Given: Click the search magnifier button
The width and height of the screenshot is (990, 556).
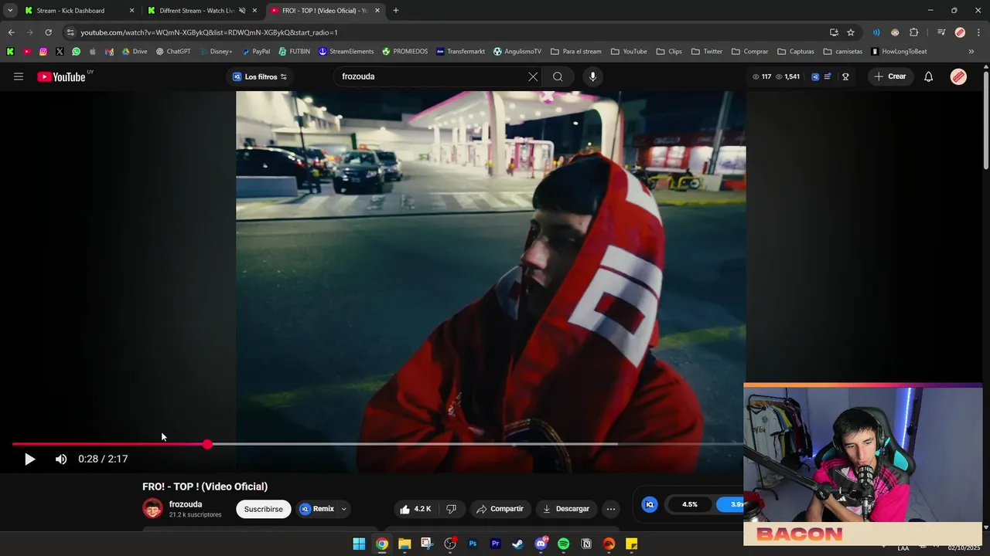Looking at the screenshot, I should pos(558,76).
